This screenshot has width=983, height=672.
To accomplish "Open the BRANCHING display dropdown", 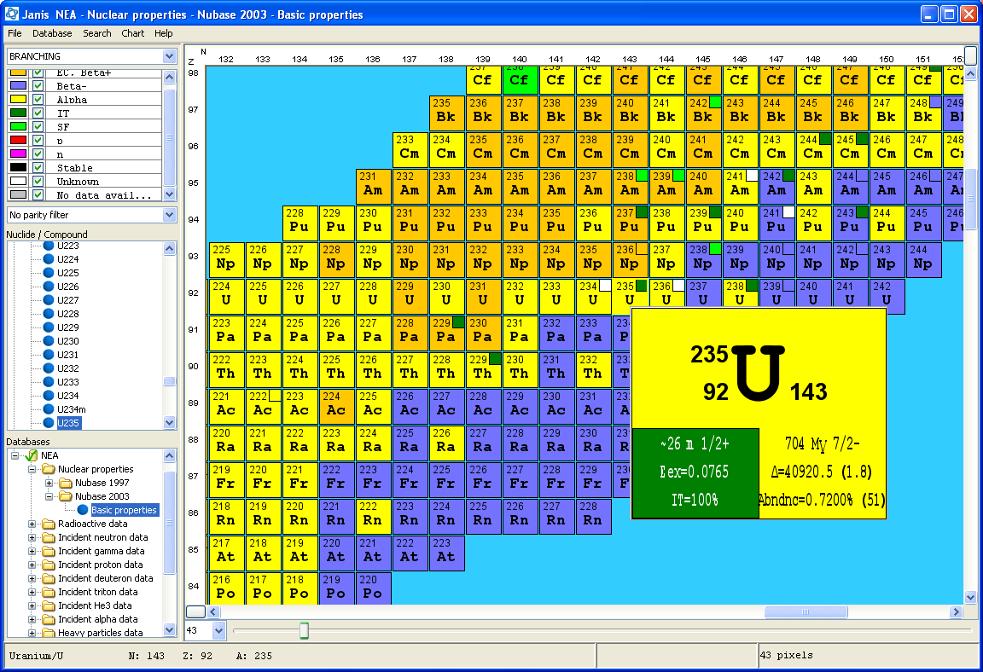I will point(169,56).
